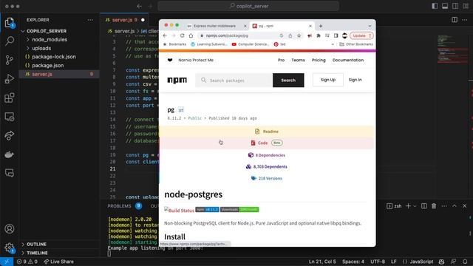
Task: Open the 8,703 Dependents tab
Action: [x=267, y=166]
